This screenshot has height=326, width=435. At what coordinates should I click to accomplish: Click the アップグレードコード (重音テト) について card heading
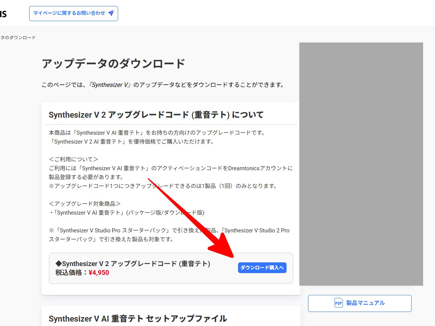click(156, 115)
